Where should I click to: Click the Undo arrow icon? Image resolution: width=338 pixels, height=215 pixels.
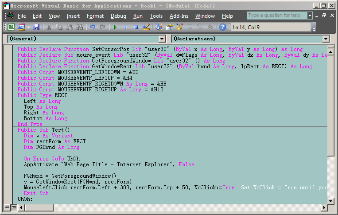pos(93,27)
